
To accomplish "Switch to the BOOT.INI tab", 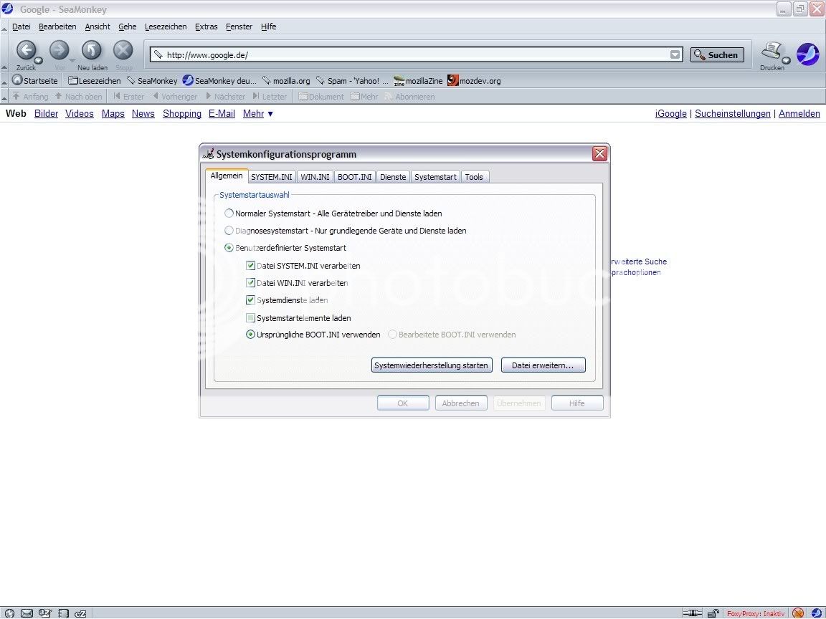I will pyautogui.click(x=354, y=177).
